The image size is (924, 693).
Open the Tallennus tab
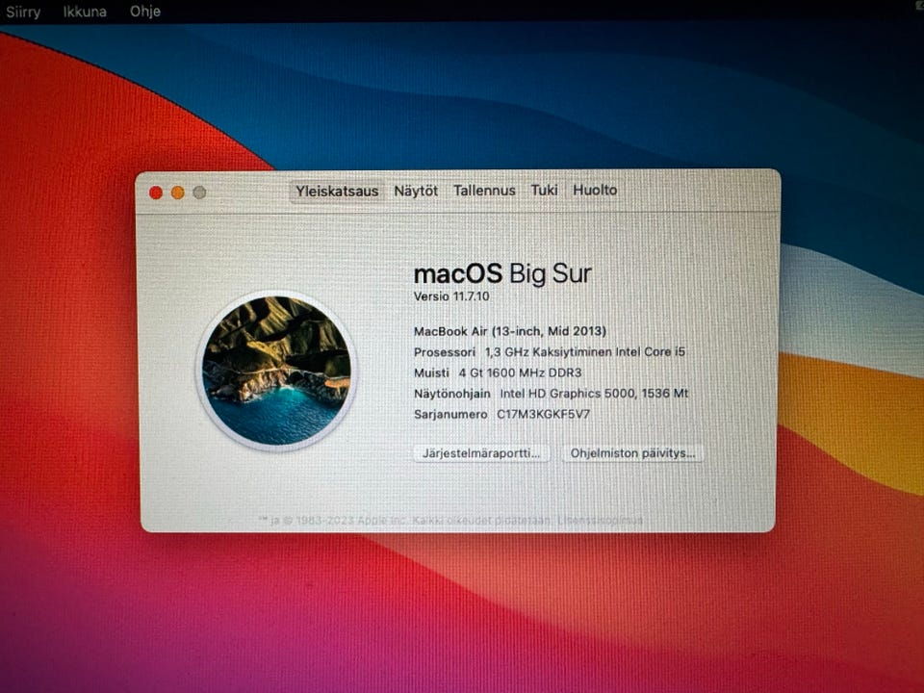tap(484, 191)
